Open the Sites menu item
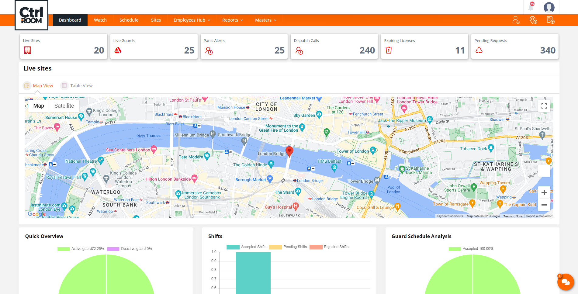Screen dimensions: 578x294 click(156, 20)
